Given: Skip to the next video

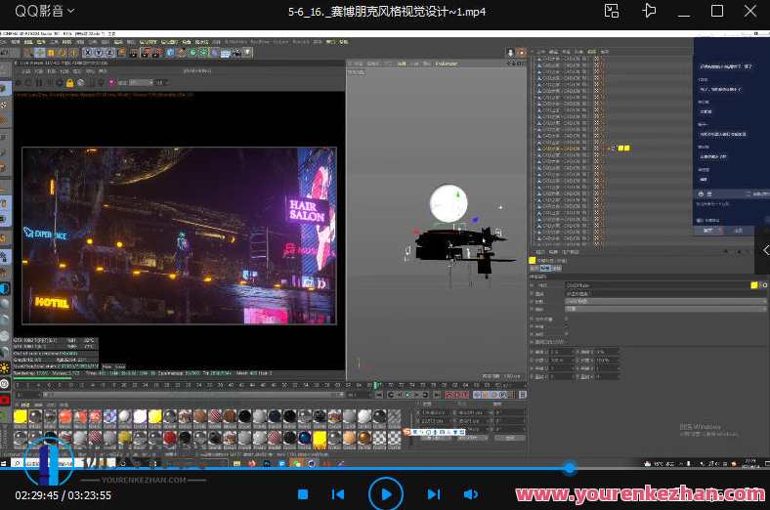Looking at the screenshot, I should point(433,494).
